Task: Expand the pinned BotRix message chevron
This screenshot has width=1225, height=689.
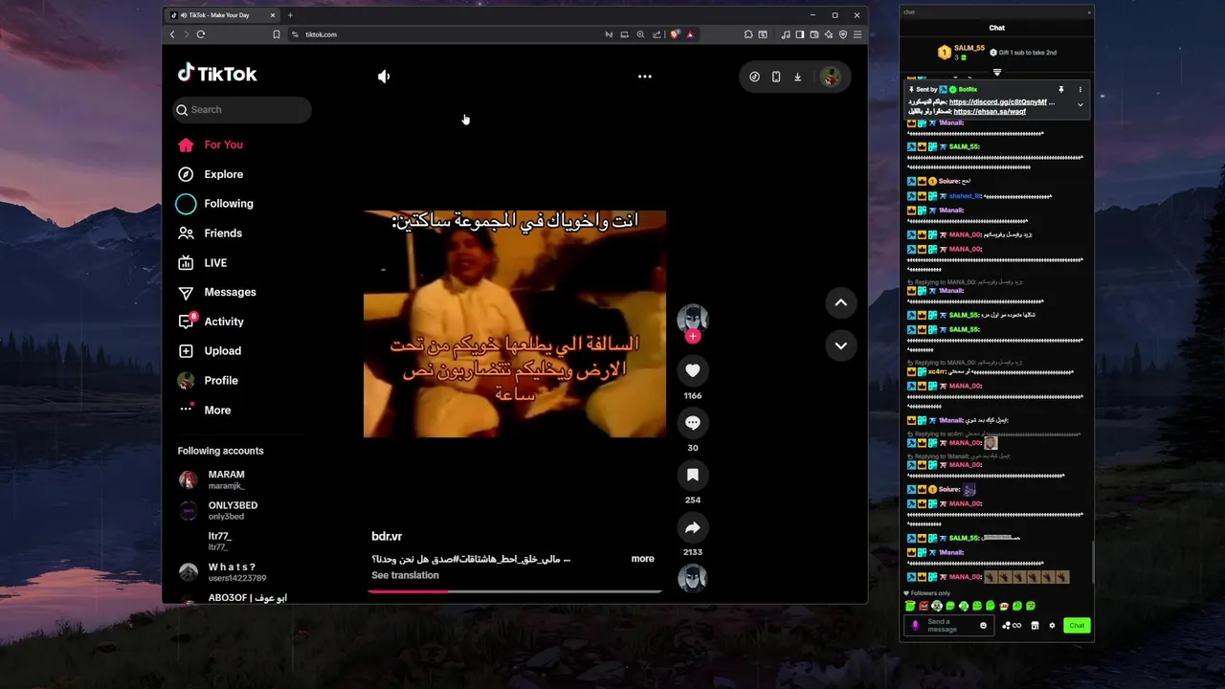Action: pos(1080,105)
